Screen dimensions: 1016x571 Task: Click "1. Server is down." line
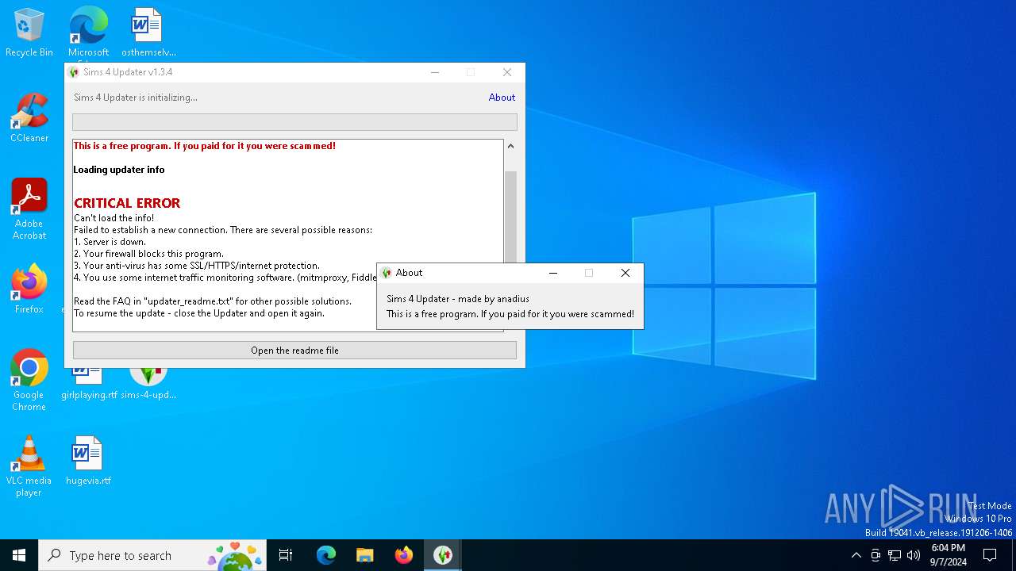(110, 242)
